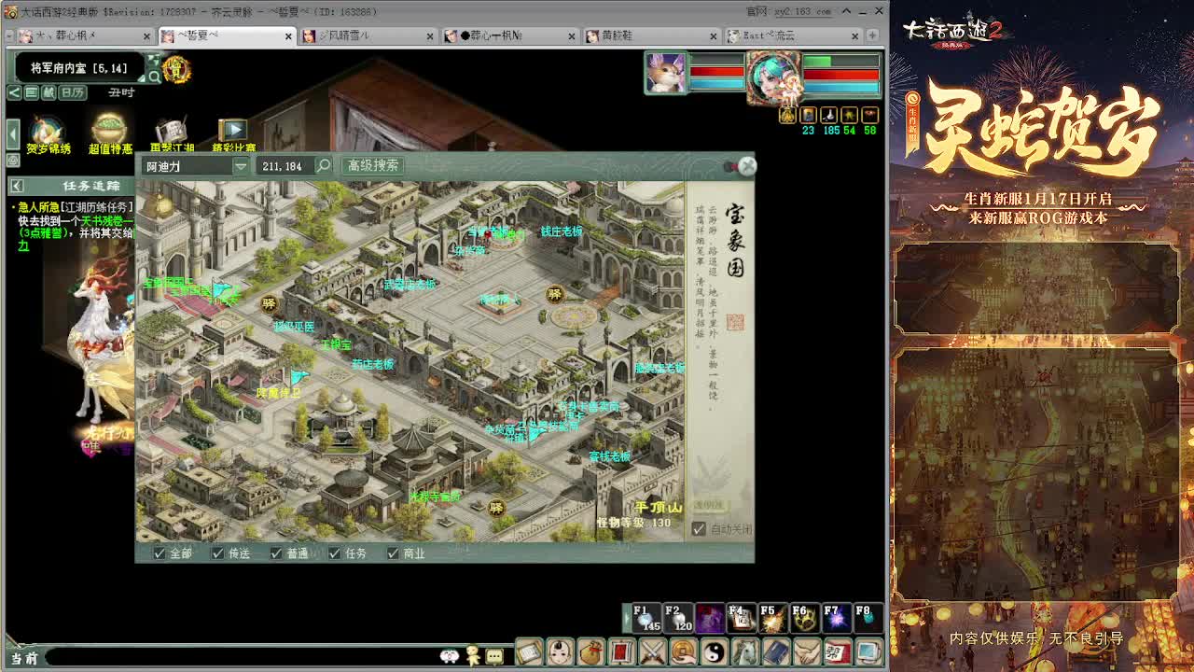This screenshot has width=1194, height=672.
Task: Open the character face icon in bottom toolbar
Action: click(x=560, y=652)
